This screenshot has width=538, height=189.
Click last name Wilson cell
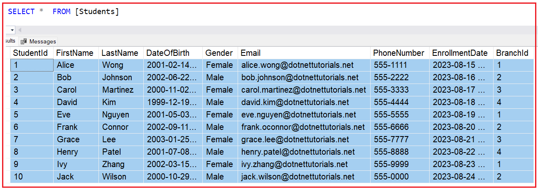121,177
